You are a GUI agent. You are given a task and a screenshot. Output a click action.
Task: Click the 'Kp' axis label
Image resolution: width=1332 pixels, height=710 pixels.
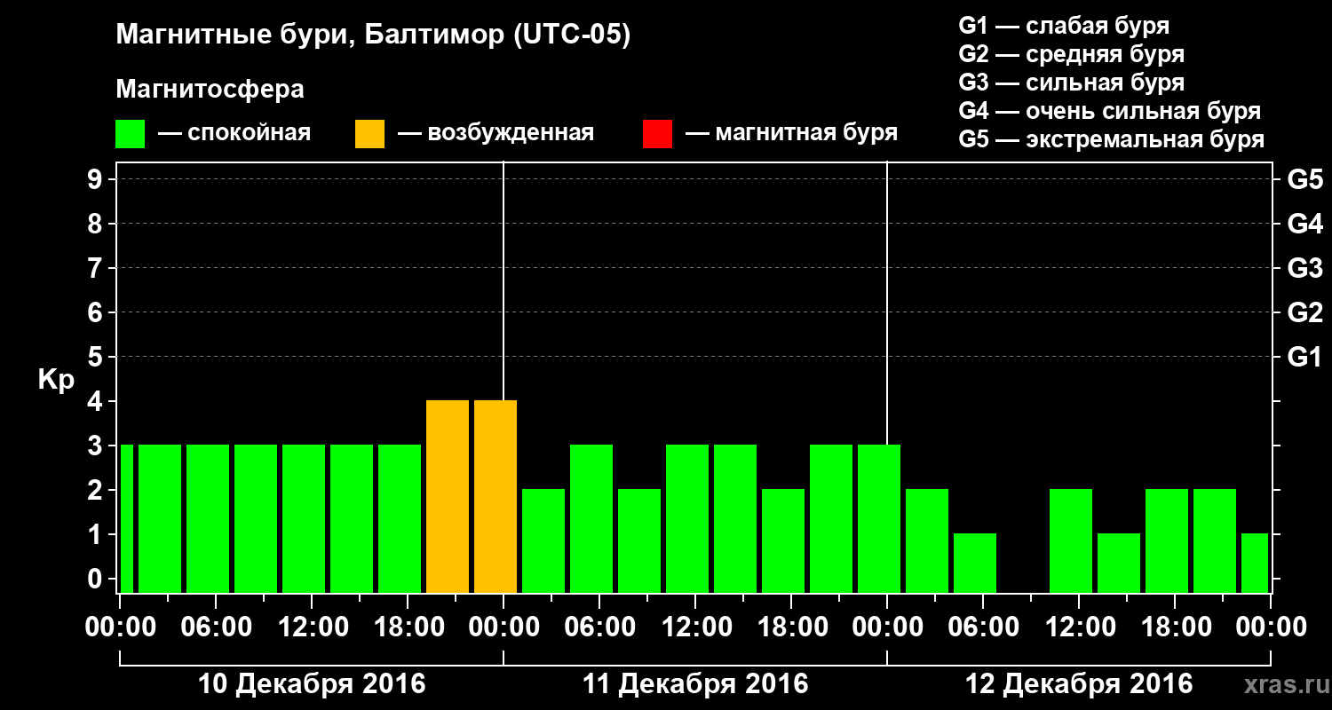tap(56, 381)
